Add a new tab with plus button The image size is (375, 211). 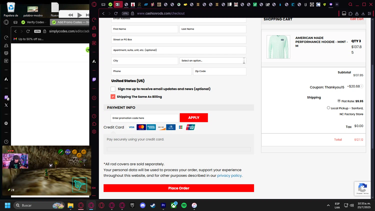(337, 4)
